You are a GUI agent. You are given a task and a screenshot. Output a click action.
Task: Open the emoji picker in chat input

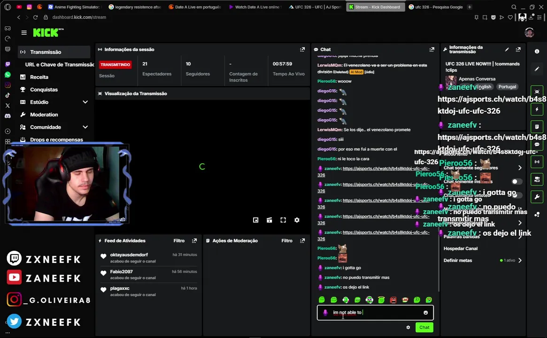425,313
